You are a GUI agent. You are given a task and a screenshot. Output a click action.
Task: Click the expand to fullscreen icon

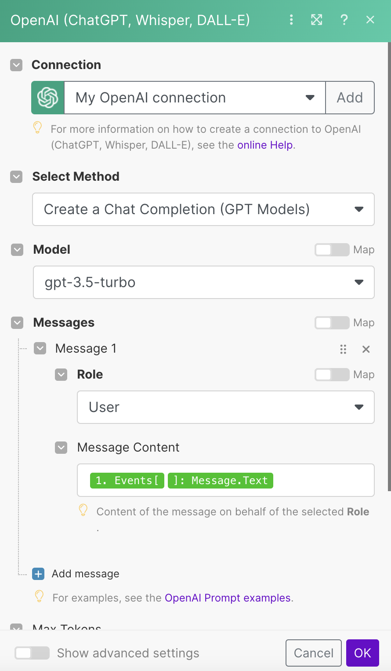(x=317, y=20)
